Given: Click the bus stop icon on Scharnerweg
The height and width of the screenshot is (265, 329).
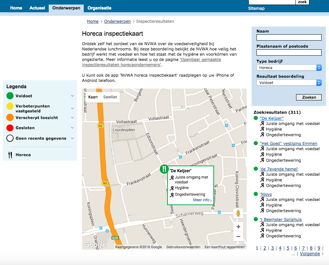Looking at the screenshot, I should tap(219, 212).
